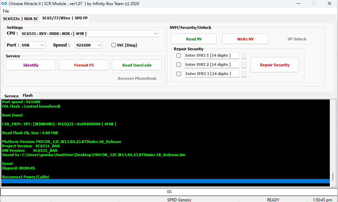Select the highlighted blue line in log

(x=166, y=181)
